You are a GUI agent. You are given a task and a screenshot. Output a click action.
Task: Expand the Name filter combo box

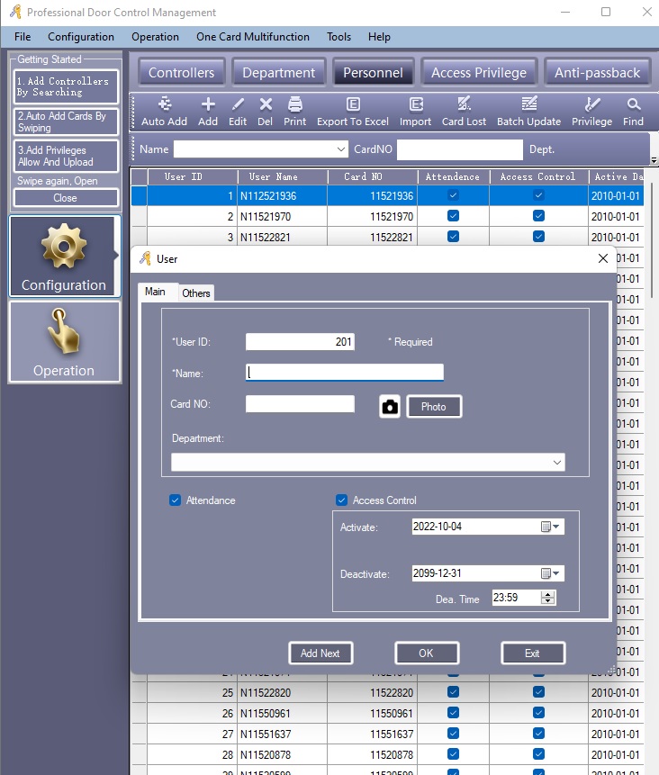pyautogui.click(x=341, y=149)
